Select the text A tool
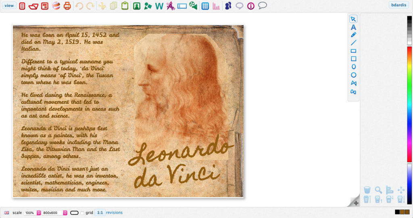This screenshot has height=218, width=413. tap(353, 27)
